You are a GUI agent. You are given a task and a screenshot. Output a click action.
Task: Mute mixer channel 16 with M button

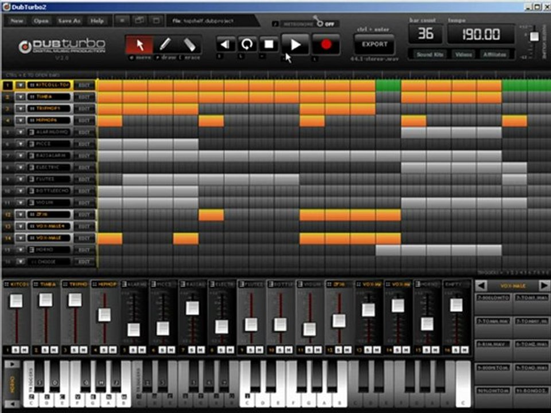(464, 350)
